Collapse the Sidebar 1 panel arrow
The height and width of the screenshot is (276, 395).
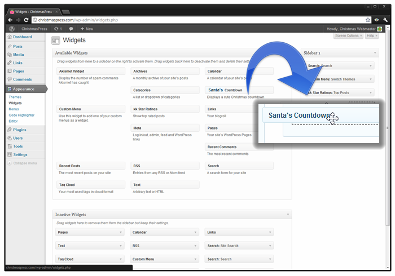pos(375,53)
